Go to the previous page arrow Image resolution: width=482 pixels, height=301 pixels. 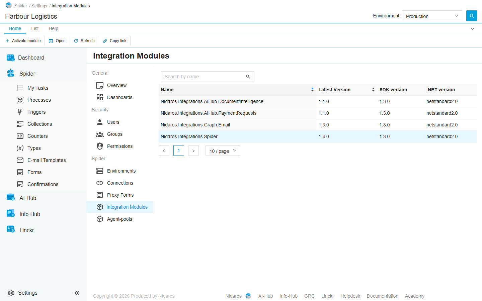click(x=164, y=150)
